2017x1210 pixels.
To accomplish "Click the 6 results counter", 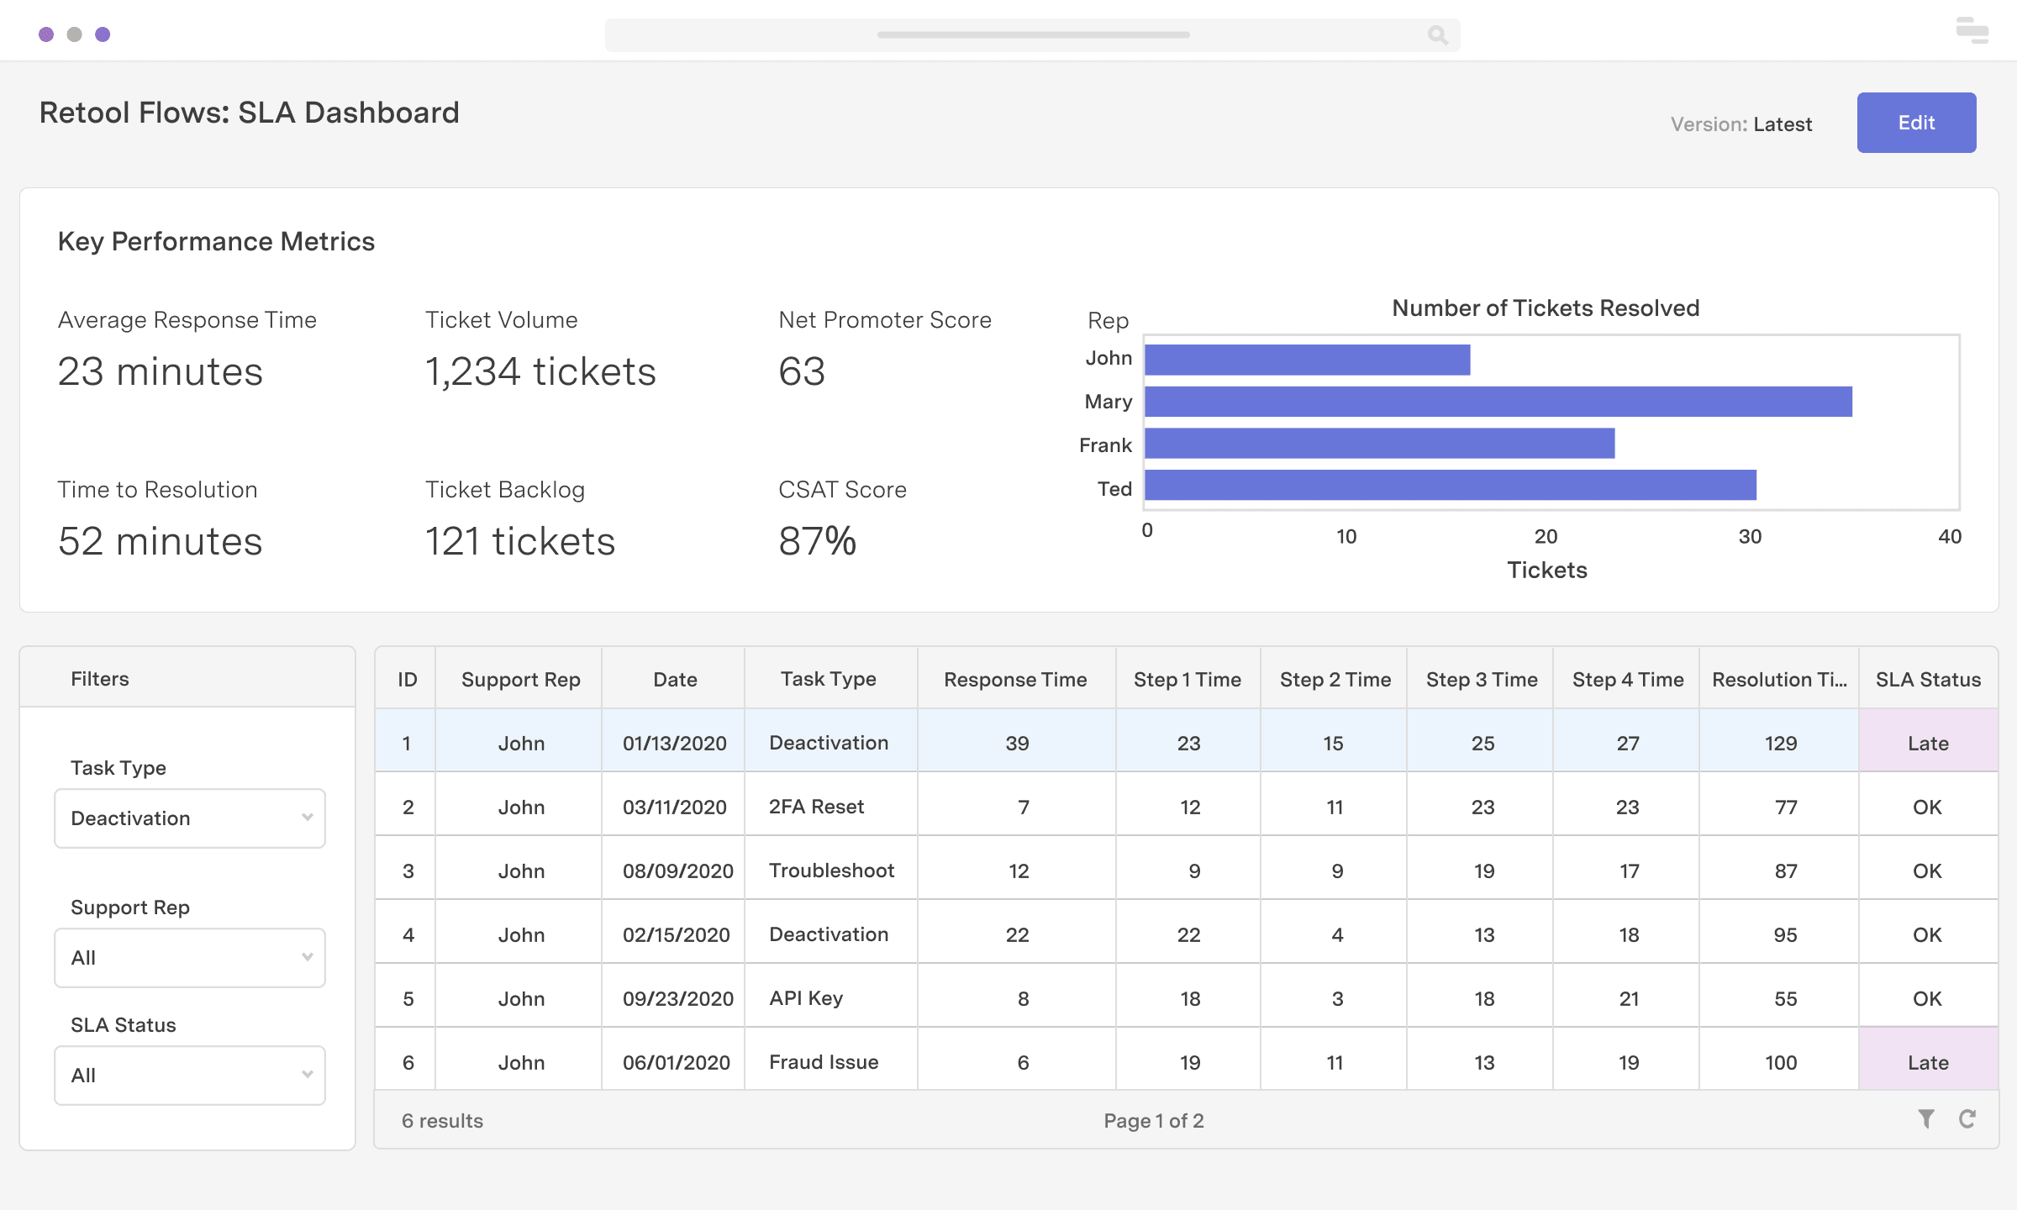I will tap(442, 1119).
